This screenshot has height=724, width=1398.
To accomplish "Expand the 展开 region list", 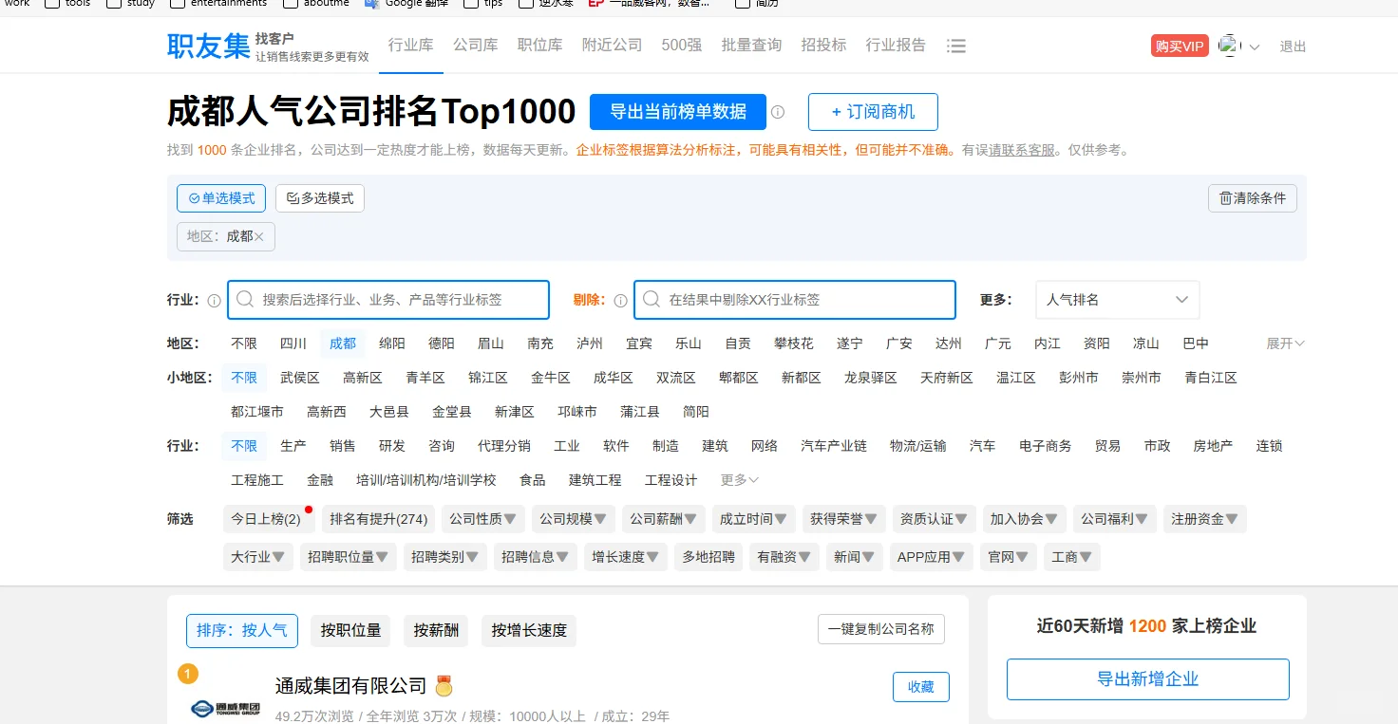I will tap(1286, 343).
